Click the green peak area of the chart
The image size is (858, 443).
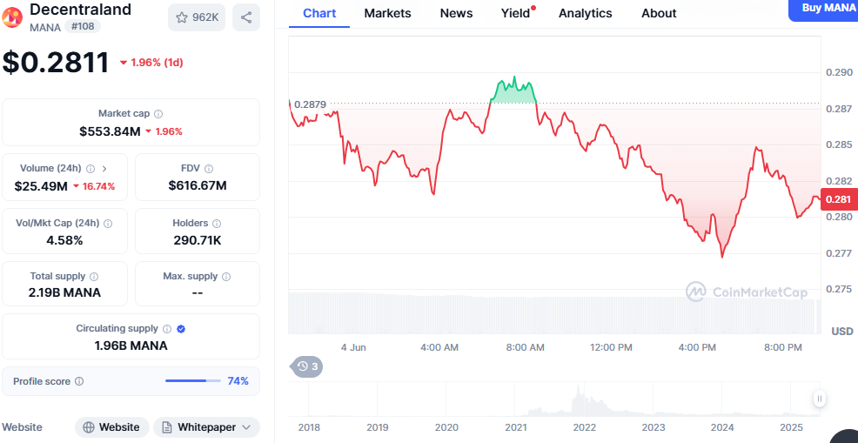tap(513, 92)
